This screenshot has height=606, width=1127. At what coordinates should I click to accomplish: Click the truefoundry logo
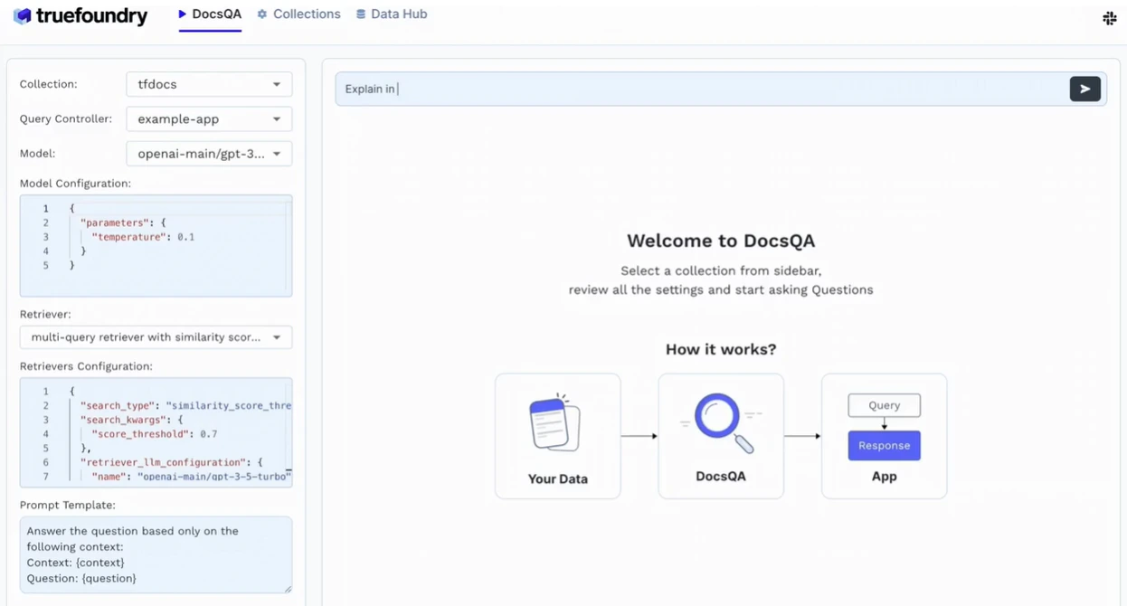pos(80,15)
